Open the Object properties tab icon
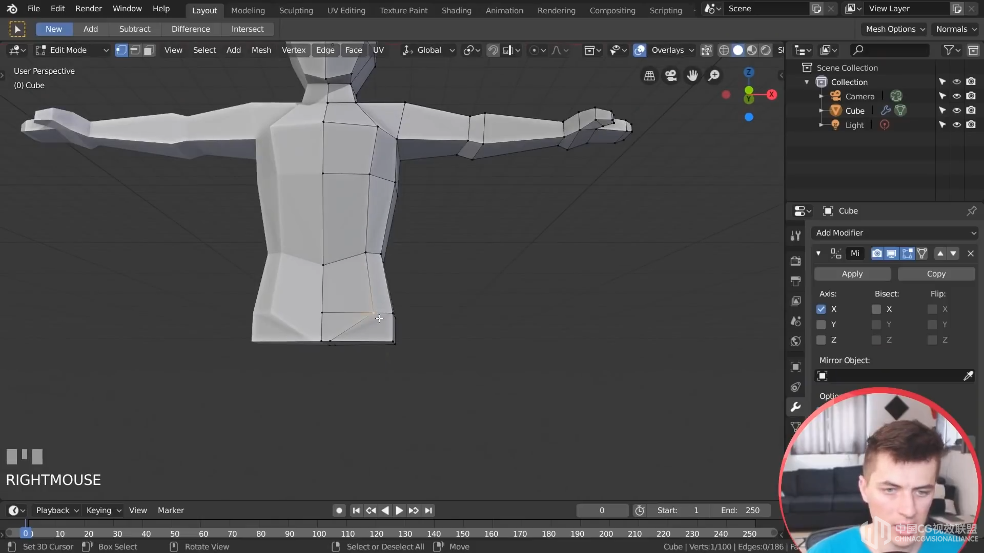Screen dimensions: 984x553 tap(795, 367)
